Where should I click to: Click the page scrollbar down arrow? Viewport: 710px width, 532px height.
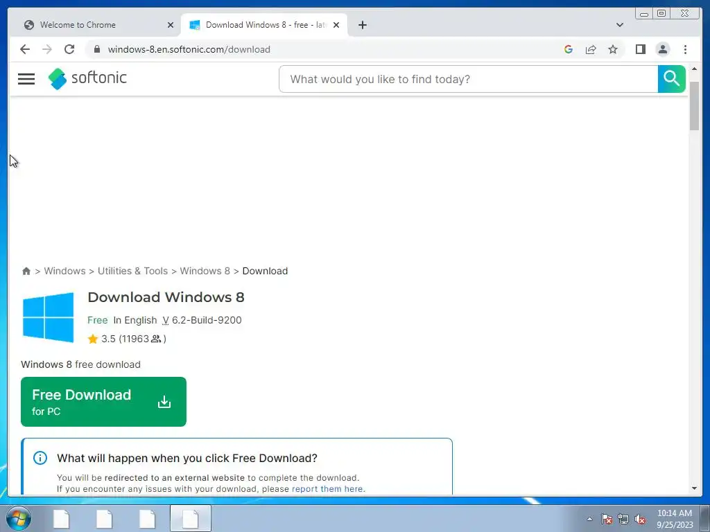tap(694, 488)
